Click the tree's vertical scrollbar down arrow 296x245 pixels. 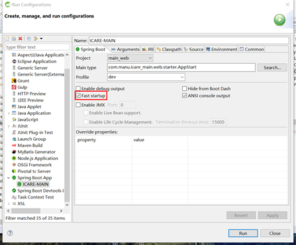coord(67,205)
